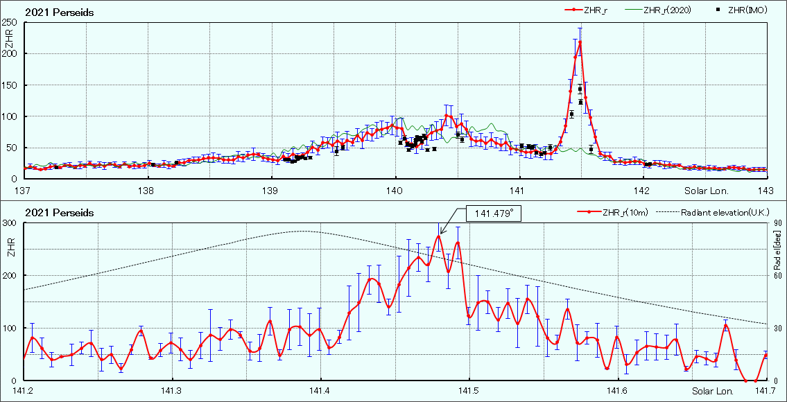The height and width of the screenshot is (402, 787).
Task: Click the 300 tick label on bottom ZHR axis
Action: [x=8, y=223]
